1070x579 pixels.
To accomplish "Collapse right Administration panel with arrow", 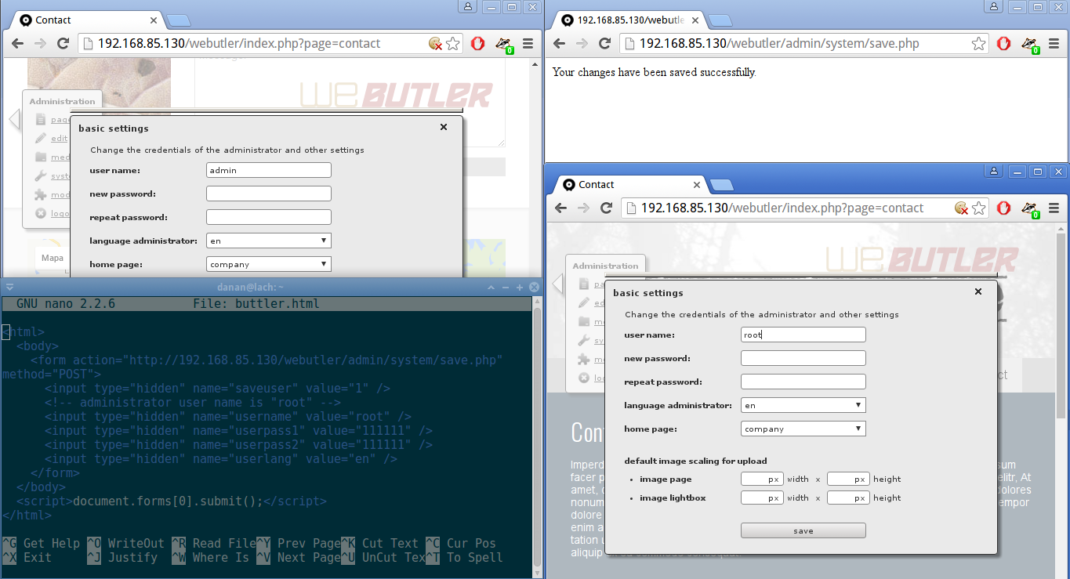I will point(557,284).
